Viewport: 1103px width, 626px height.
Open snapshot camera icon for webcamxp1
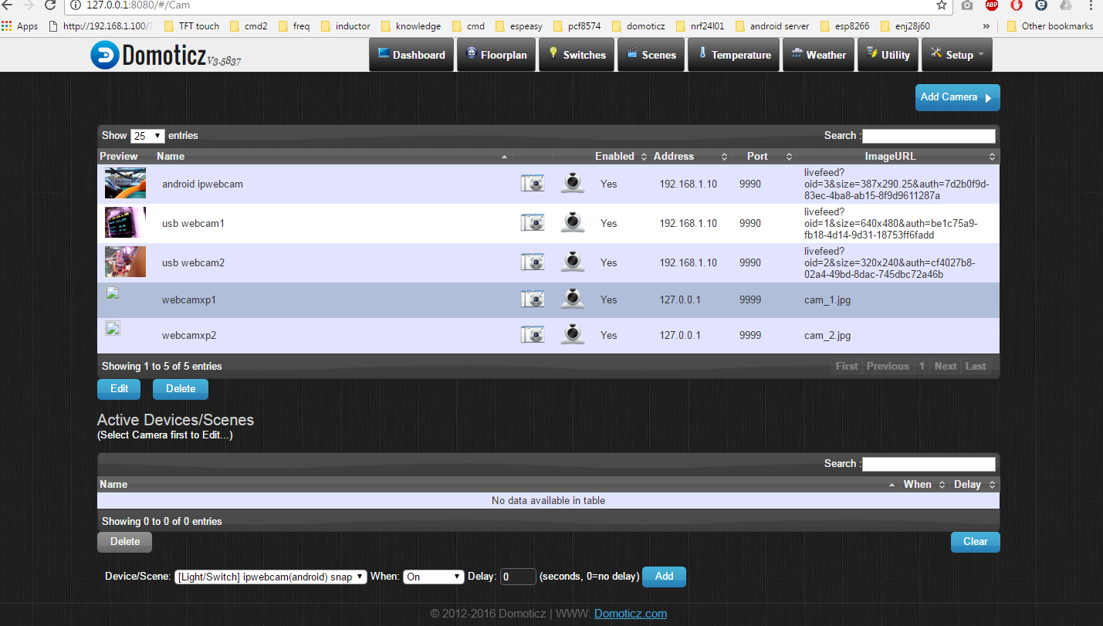[533, 299]
